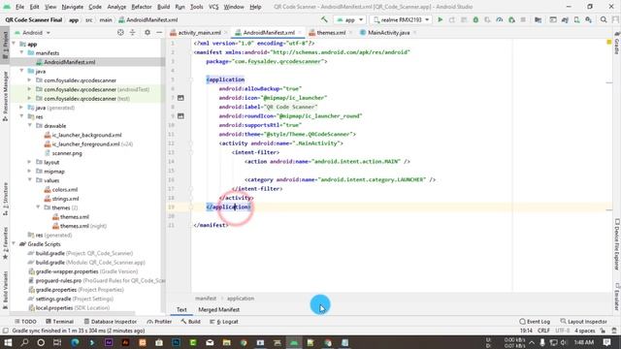
Task: Open the Resource Manager side panel
Action: 5,96
